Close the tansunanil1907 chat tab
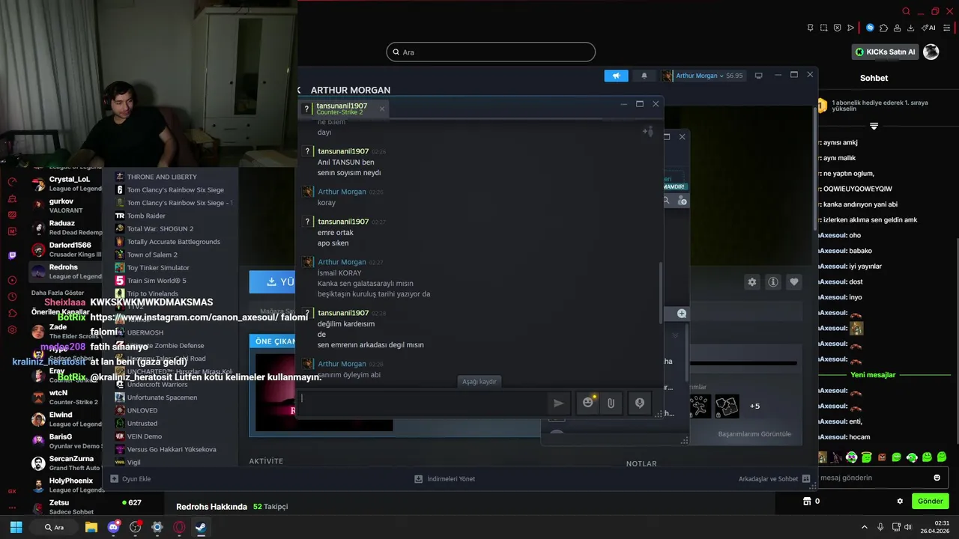Image resolution: width=959 pixels, height=539 pixels. coord(381,109)
